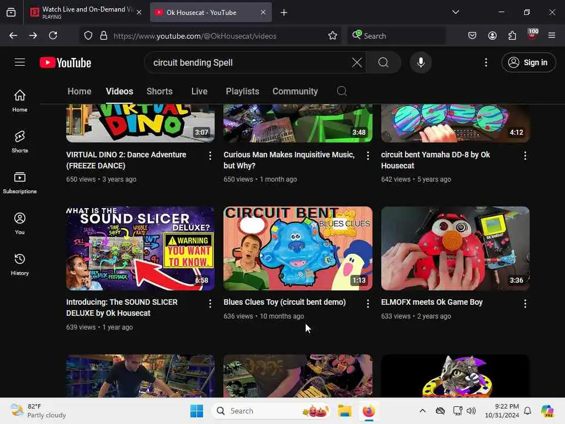Switch to the channel Shorts tab
Viewport: 565px width, 424px height.
click(159, 91)
